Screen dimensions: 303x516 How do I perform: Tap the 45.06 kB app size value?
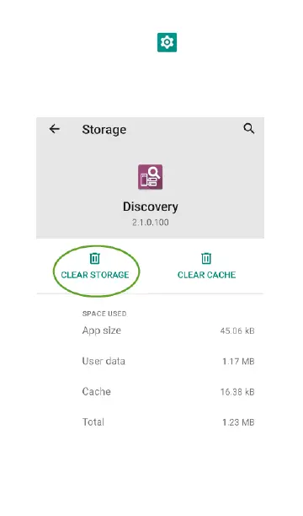[x=237, y=331]
